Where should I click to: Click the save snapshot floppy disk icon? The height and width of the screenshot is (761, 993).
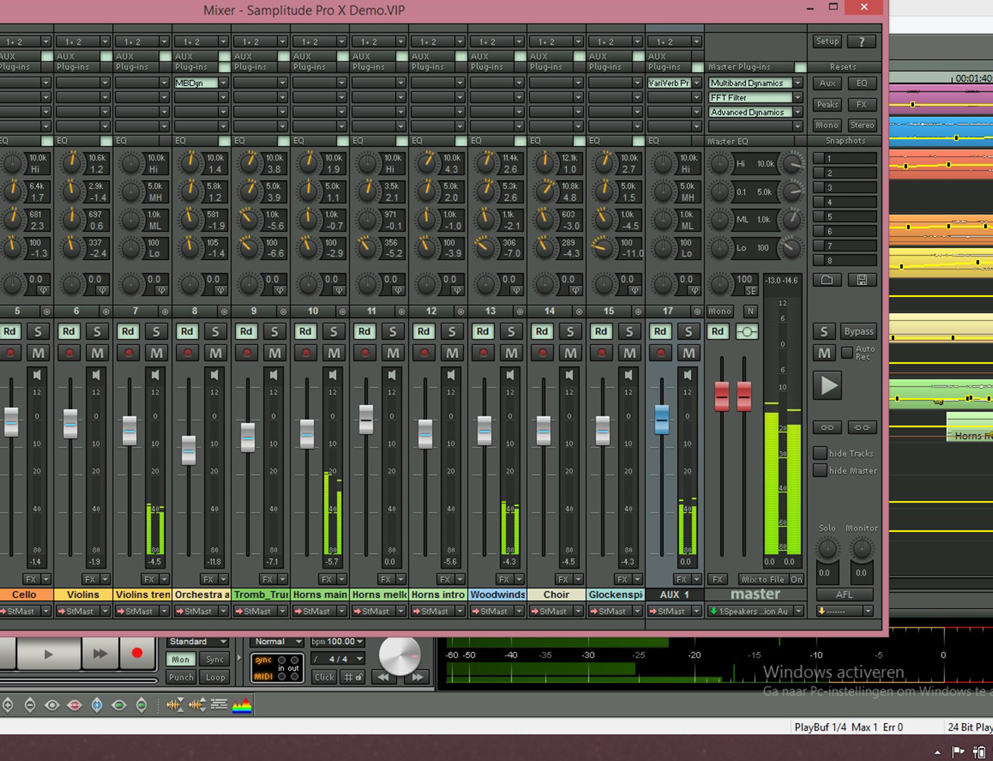862,280
